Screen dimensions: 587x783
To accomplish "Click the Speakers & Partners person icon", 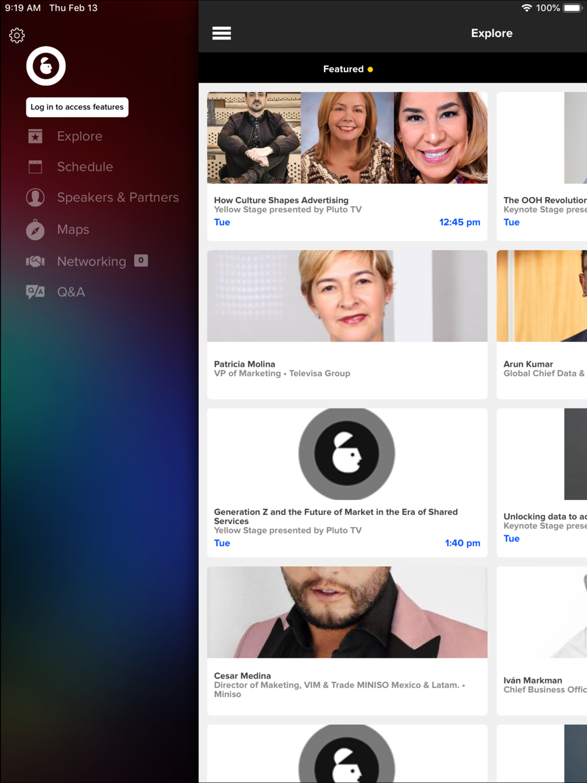I will pyautogui.click(x=35, y=197).
